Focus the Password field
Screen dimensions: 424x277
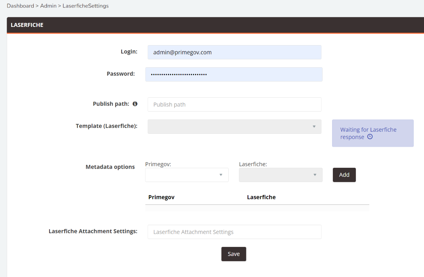pyautogui.click(x=234, y=74)
